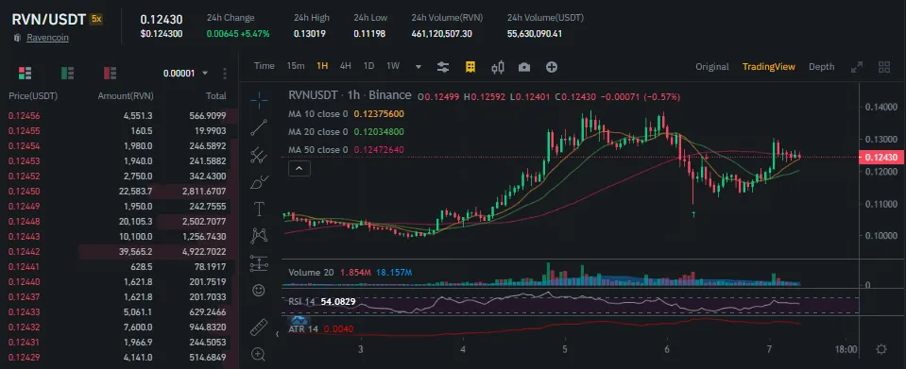Open more time intervals dropdown arrow

click(419, 67)
